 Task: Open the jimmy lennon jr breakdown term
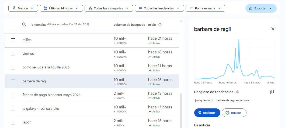tap(204, 100)
